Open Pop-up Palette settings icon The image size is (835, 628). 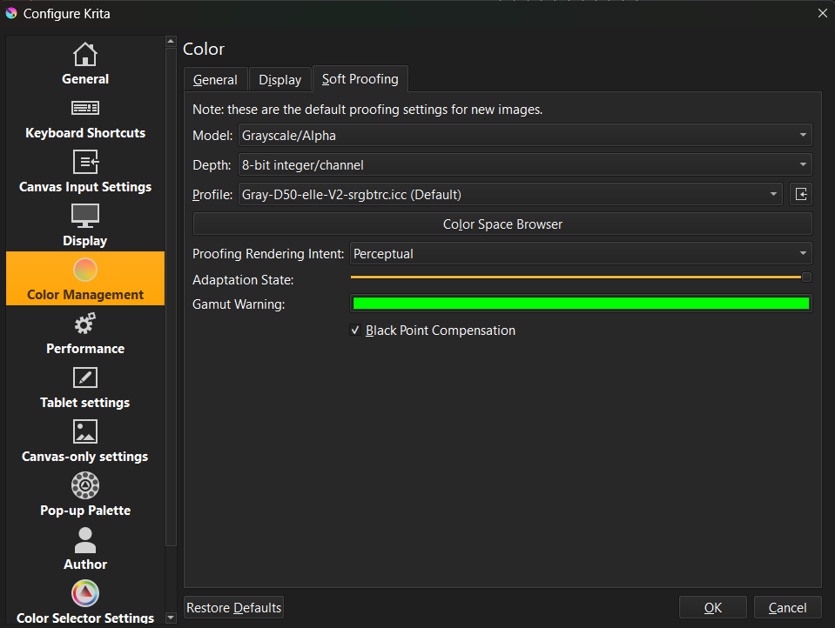pos(85,485)
